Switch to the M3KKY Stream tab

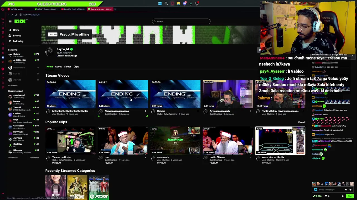[x=46, y=9]
